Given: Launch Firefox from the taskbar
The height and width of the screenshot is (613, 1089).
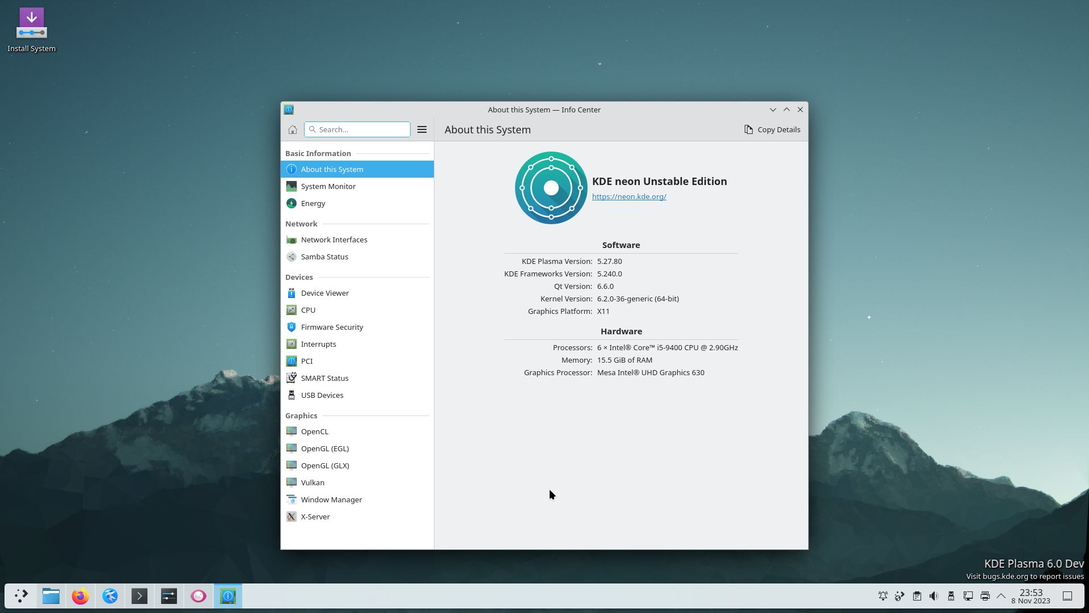Looking at the screenshot, I should (81, 596).
